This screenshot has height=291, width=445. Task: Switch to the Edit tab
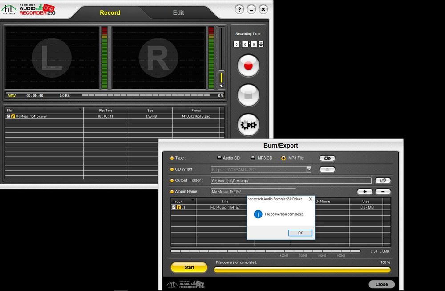(178, 13)
